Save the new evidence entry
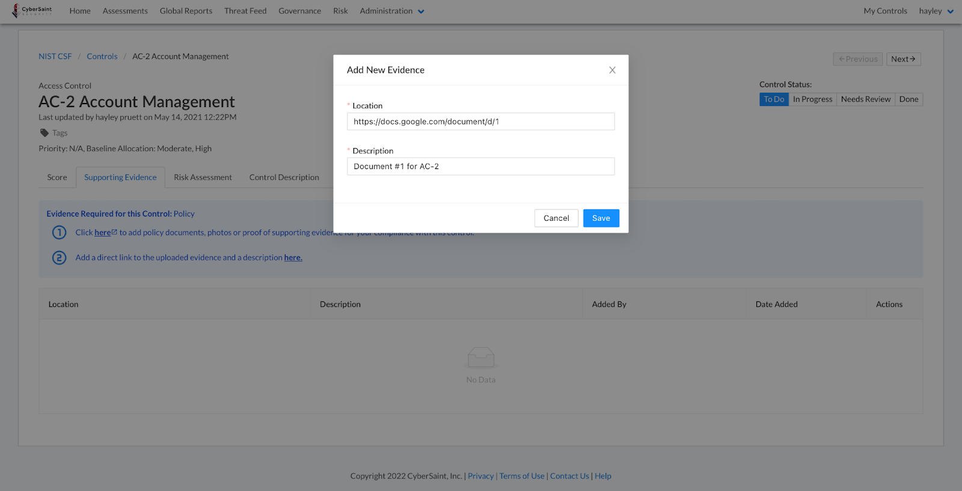The width and height of the screenshot is (962, 491). click(x=601, y=218)
